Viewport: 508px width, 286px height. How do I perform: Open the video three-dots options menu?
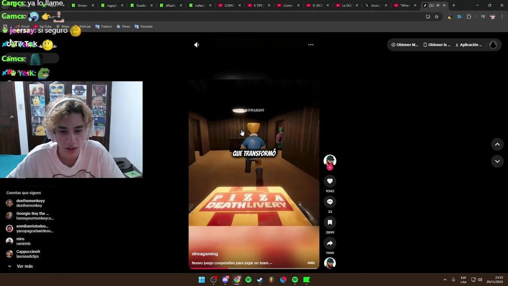pos(311,45)
